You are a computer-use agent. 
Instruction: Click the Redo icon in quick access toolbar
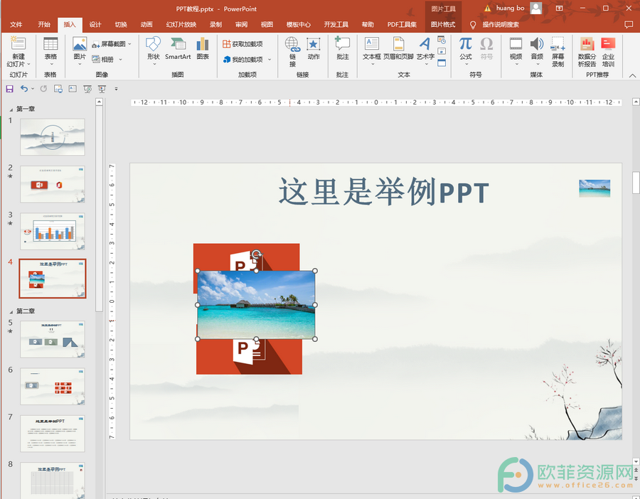[x=43, y=89]
